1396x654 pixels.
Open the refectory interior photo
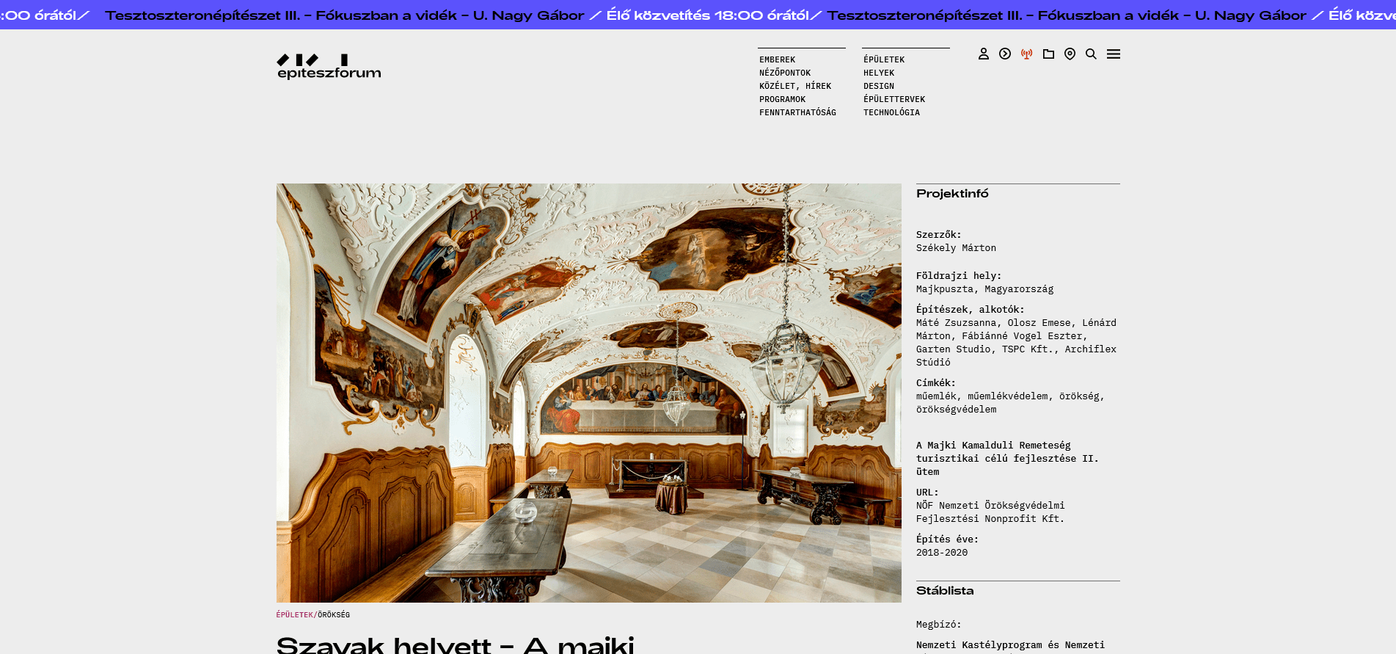[588, 393]
